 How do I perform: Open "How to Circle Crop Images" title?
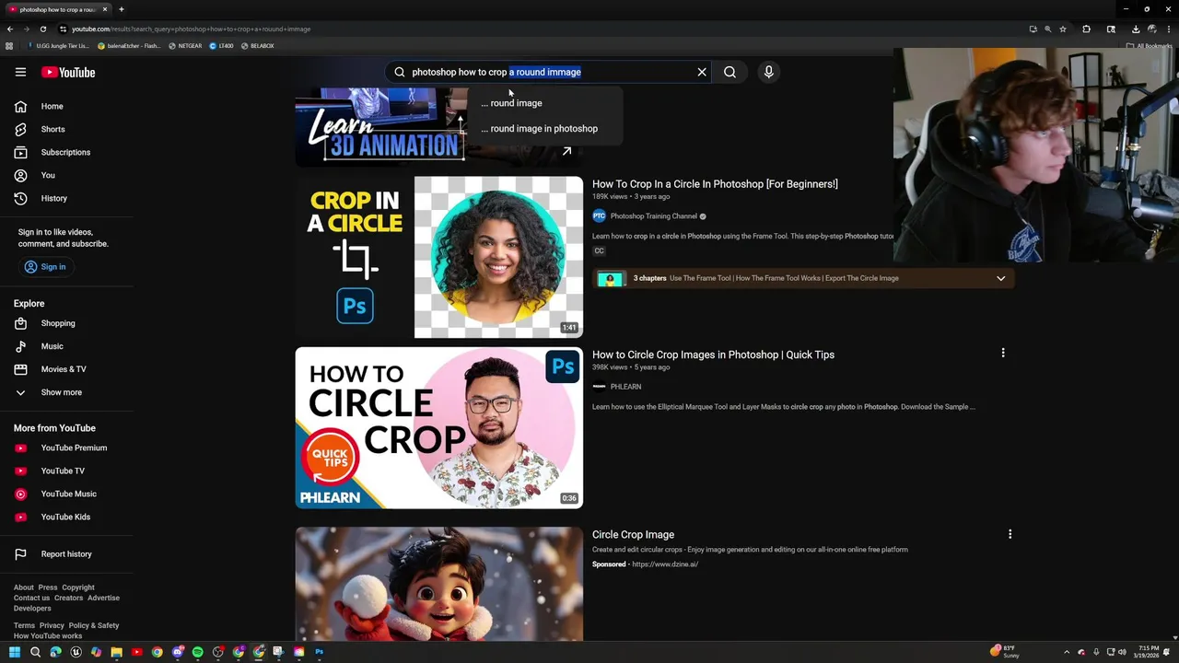[x=713, y=355]
